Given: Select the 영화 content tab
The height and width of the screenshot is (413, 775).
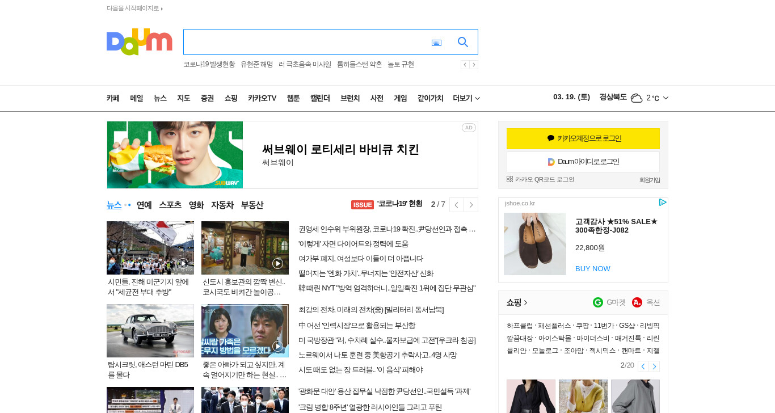Looking at the screenshot, I should click(x=196, y=205).
